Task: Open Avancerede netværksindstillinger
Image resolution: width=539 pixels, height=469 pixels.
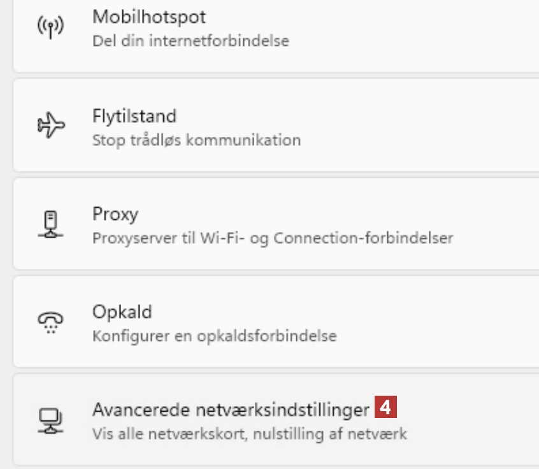Action: pyautogui.click(x=231, y=408)
